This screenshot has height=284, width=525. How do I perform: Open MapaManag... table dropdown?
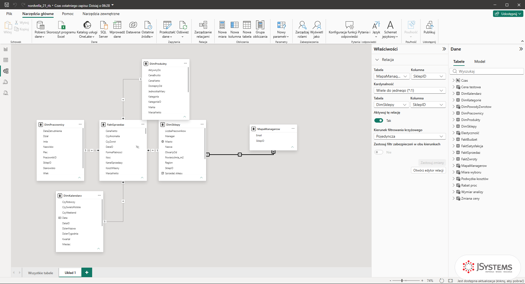pyautogui.click(x=391, y=76)
